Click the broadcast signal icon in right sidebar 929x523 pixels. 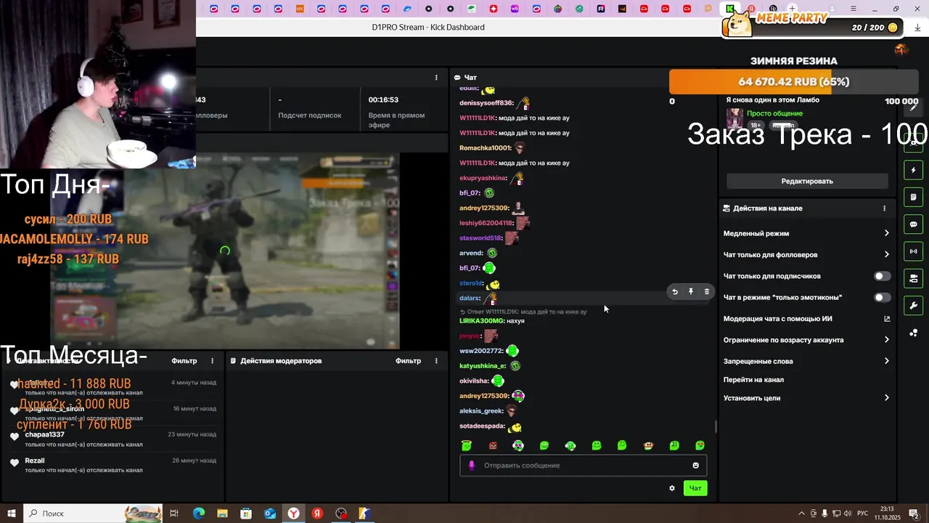tap(914, 251)
